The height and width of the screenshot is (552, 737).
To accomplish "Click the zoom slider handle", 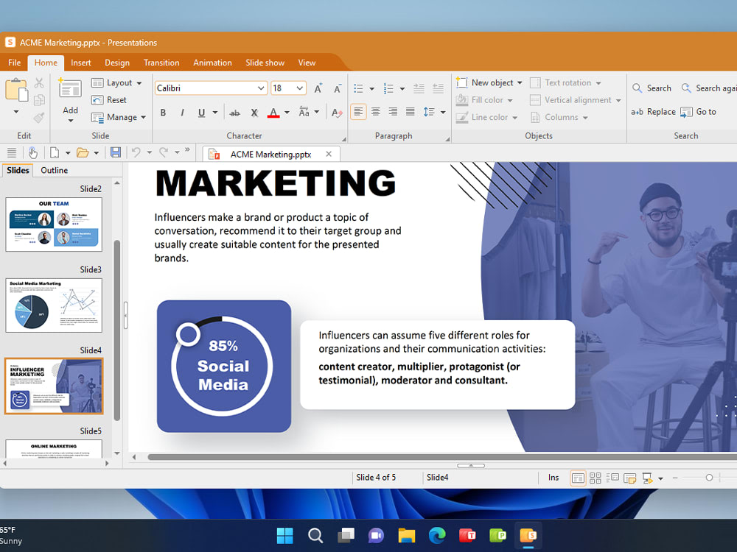I will [709, 478].
